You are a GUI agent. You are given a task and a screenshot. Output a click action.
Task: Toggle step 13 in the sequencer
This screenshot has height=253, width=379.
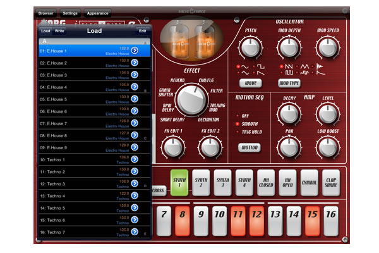[275, 221]
